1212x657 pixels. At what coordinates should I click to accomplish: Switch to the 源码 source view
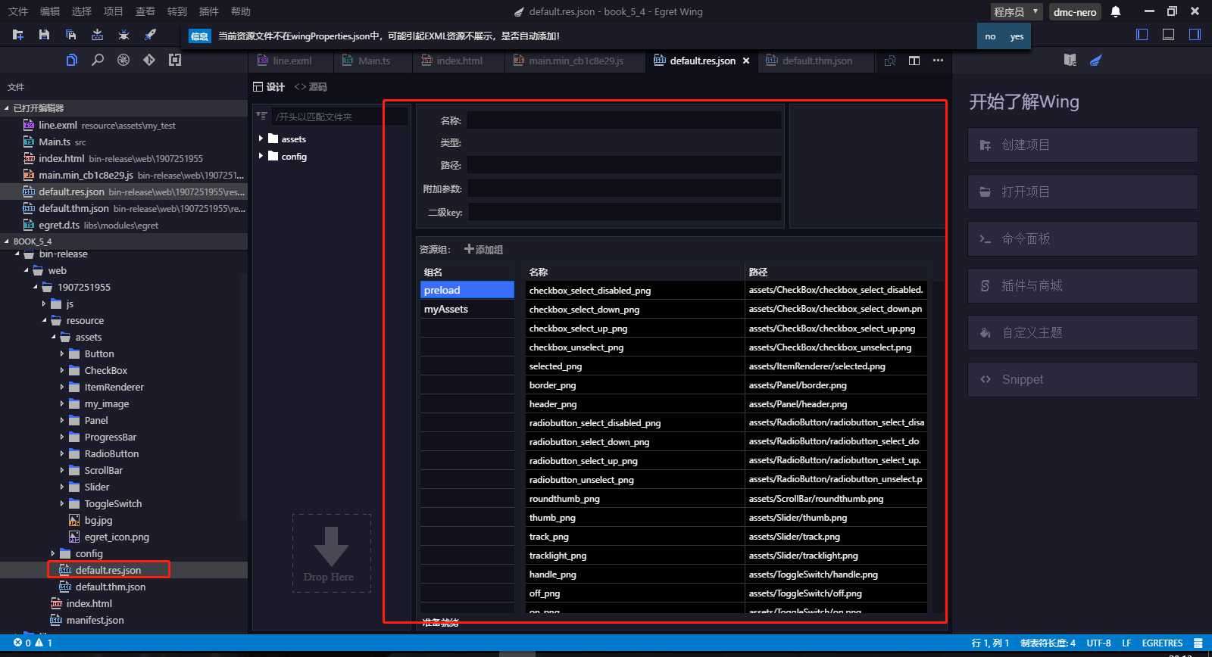(x=311, y=87)
